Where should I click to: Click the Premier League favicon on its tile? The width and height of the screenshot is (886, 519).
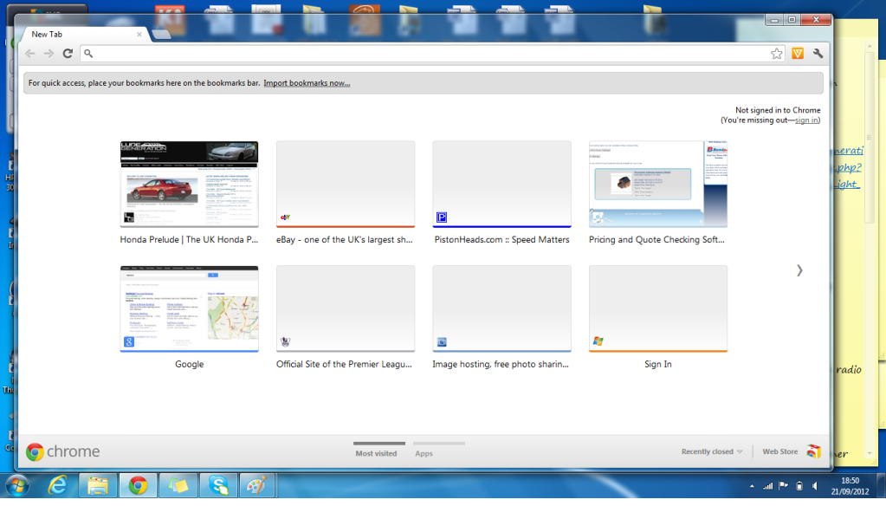[x=285, y=342]
